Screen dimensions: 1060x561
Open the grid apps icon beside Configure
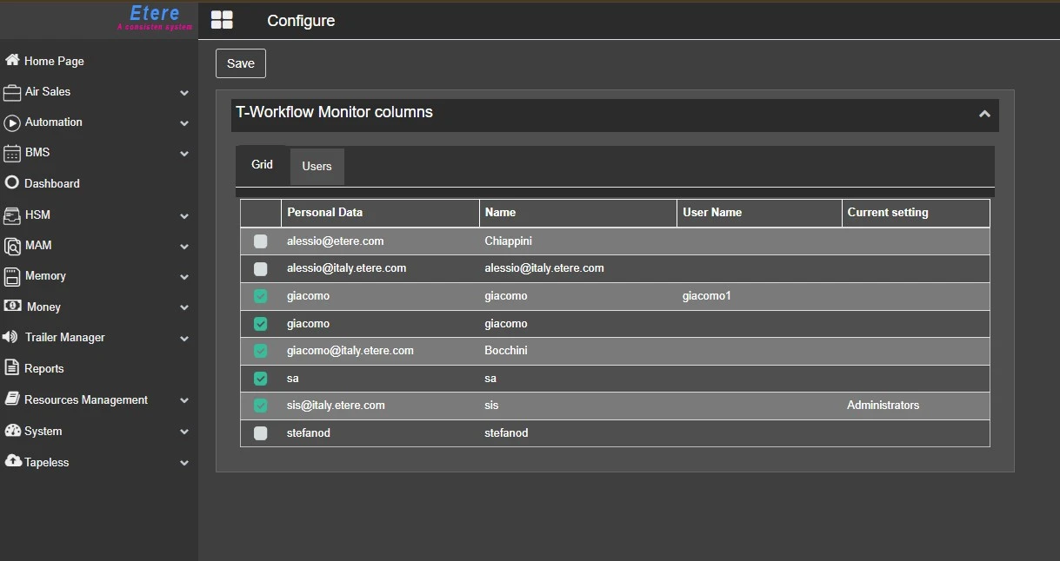(222, 21)
